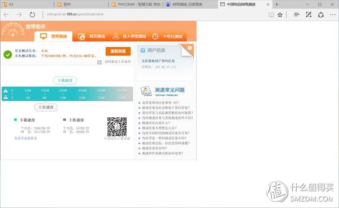
Task: Click the gray 上传速度 legend swatch
Action: click(64, 120)
